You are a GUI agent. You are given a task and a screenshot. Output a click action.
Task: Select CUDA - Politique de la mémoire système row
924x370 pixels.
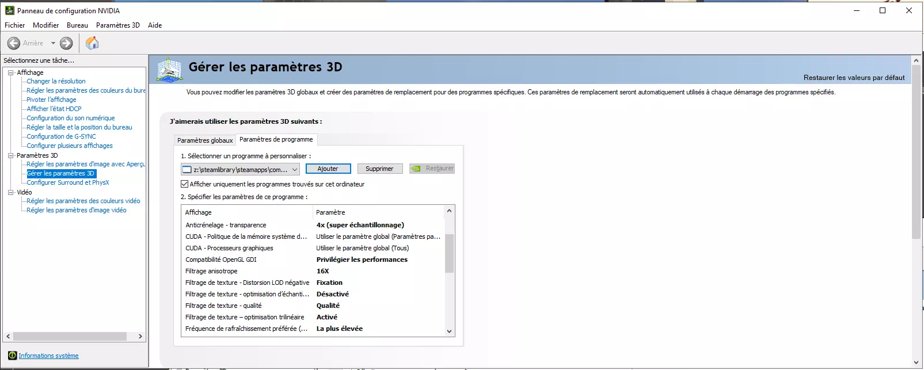point(313,237)
